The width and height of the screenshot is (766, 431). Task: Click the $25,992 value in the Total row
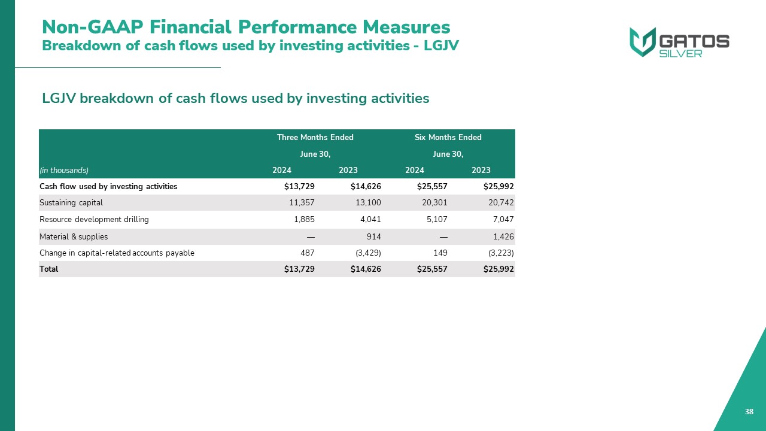(498, 269)
